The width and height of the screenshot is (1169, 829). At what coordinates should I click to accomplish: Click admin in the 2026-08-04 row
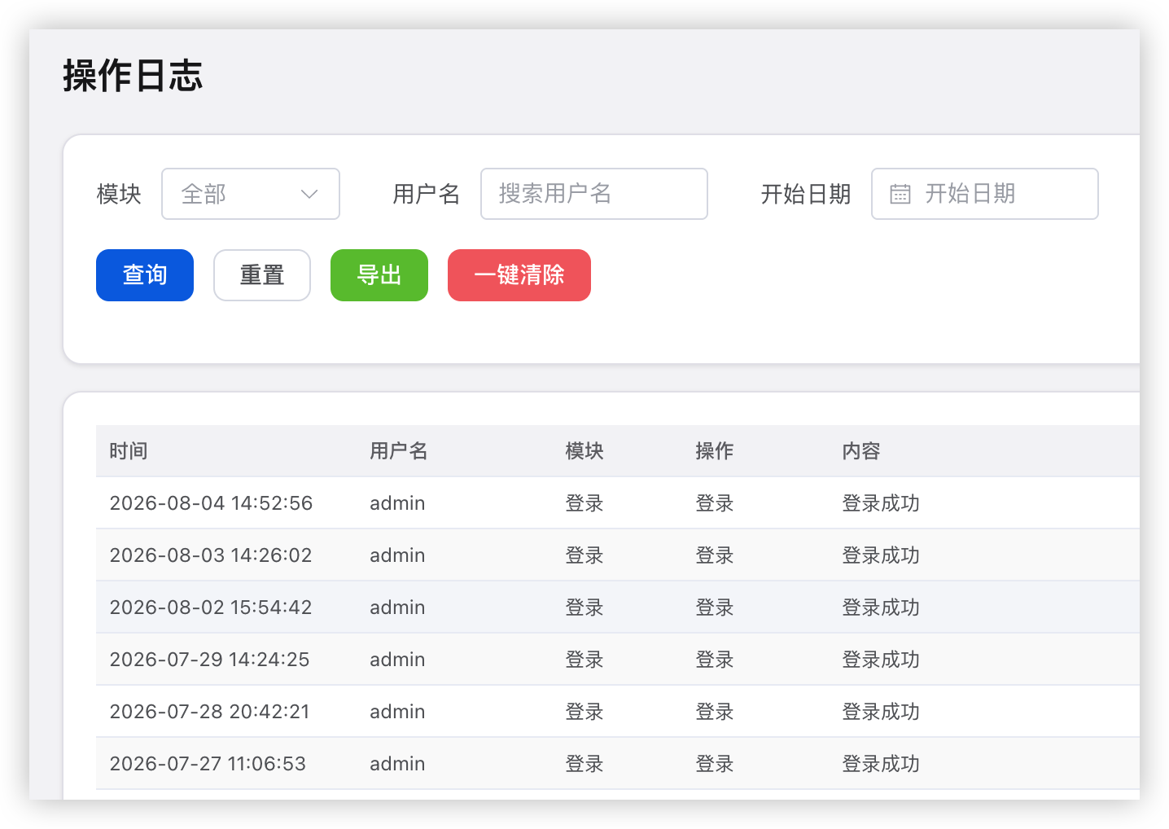point(397,503)
